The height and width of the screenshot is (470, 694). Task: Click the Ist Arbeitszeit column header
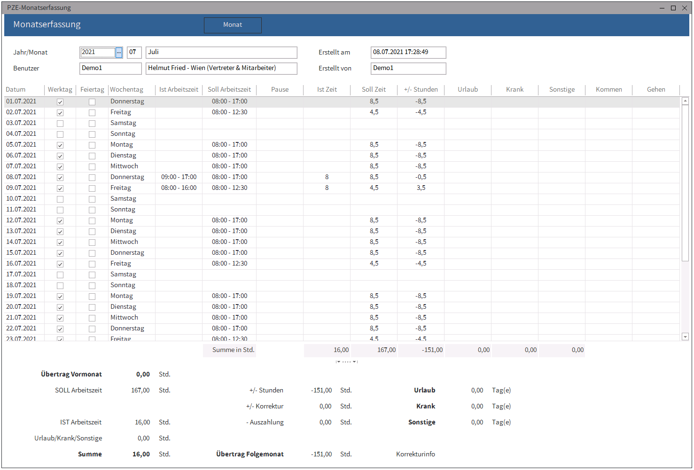[x=179, y=89]
